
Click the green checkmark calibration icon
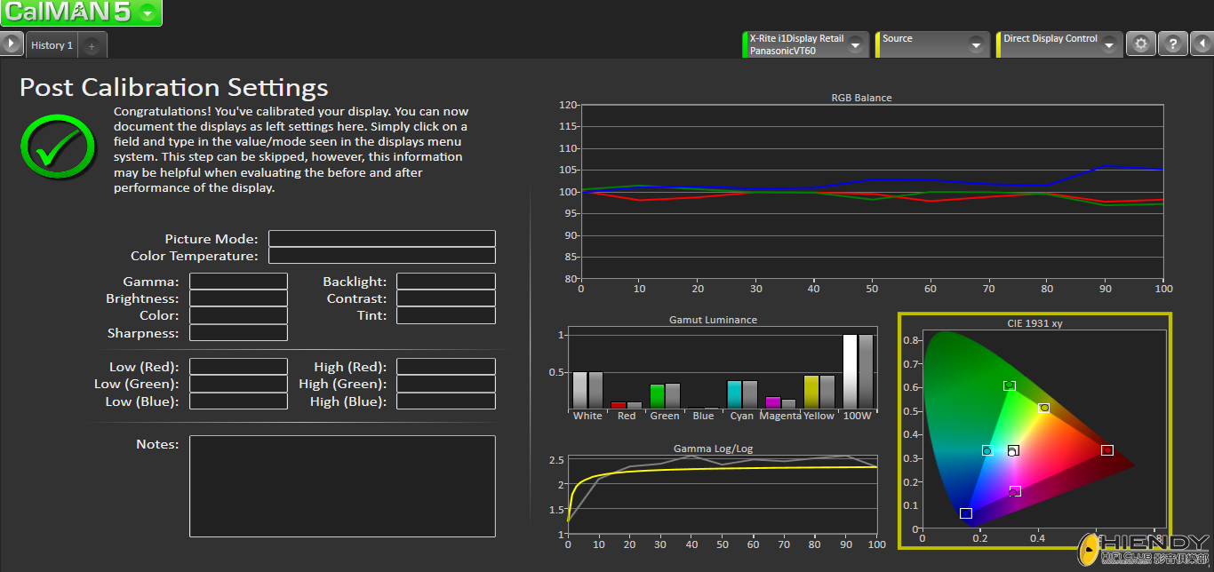point(58,147)
